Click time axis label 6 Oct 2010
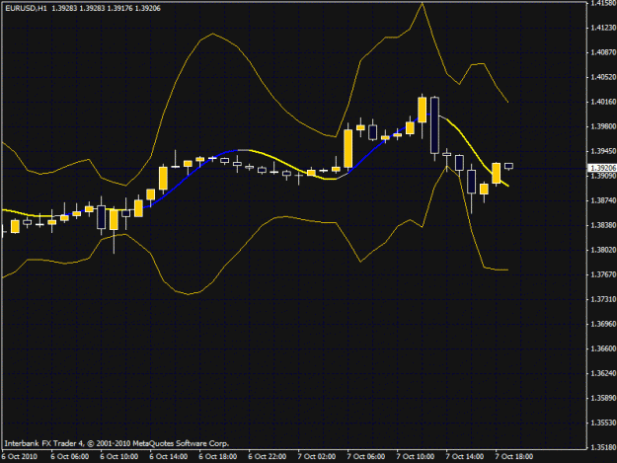This screenshot has height=463, width=617. 20,457
